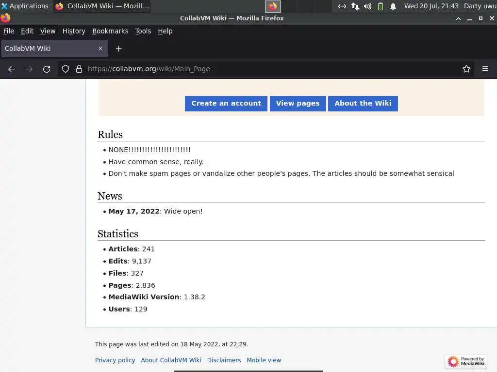Open the Applications menu in the panel
Screen dimensions: 497x372
coord(26,6)
